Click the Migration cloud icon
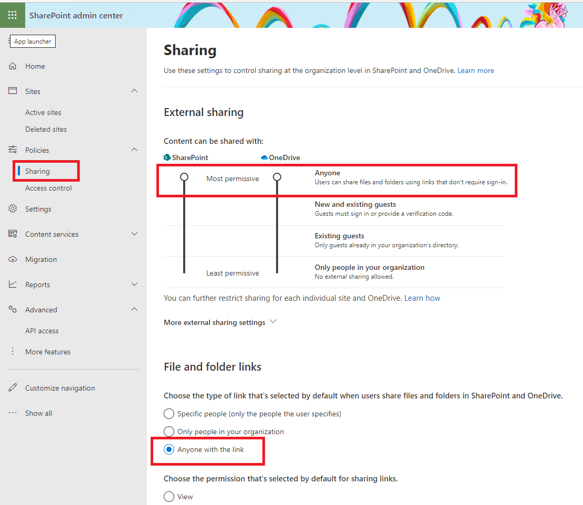583x505 pixels. click(13, 259)
